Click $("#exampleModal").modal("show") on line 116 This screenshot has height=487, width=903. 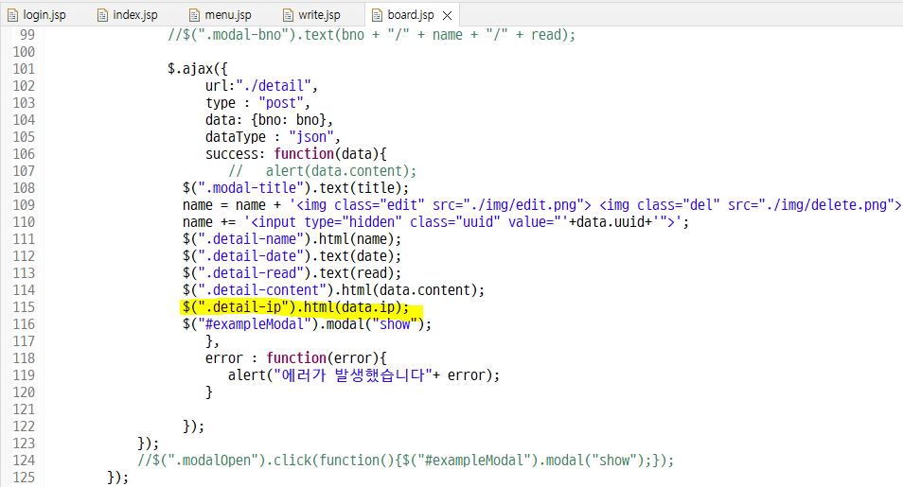point(307,324)
